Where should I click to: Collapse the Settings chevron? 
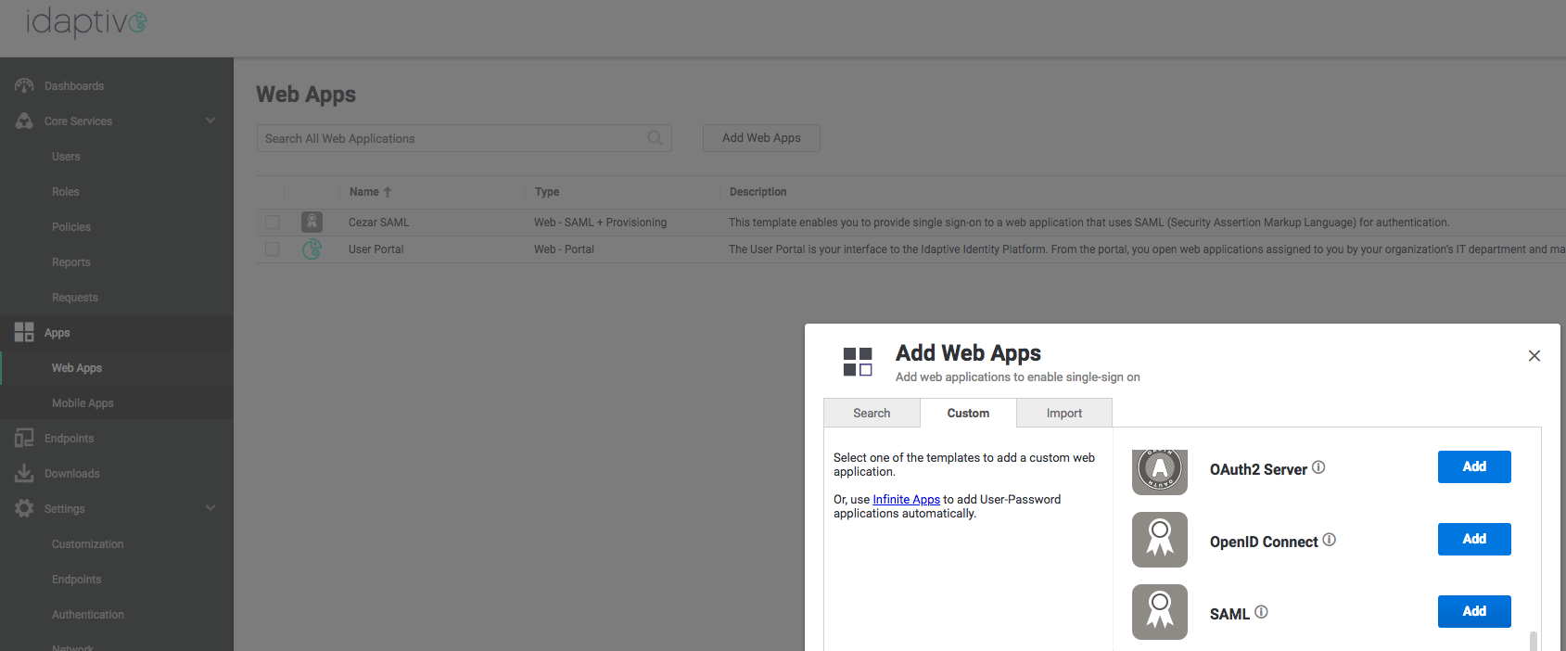coord(210,508)
